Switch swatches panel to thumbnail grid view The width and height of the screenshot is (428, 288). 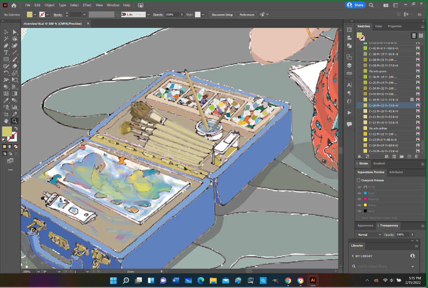click(x=421, y=36)
